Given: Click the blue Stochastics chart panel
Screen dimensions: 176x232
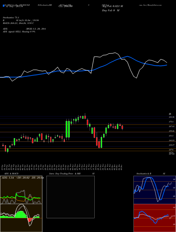Looking at the screenshot, I should [x=155, y=190].
